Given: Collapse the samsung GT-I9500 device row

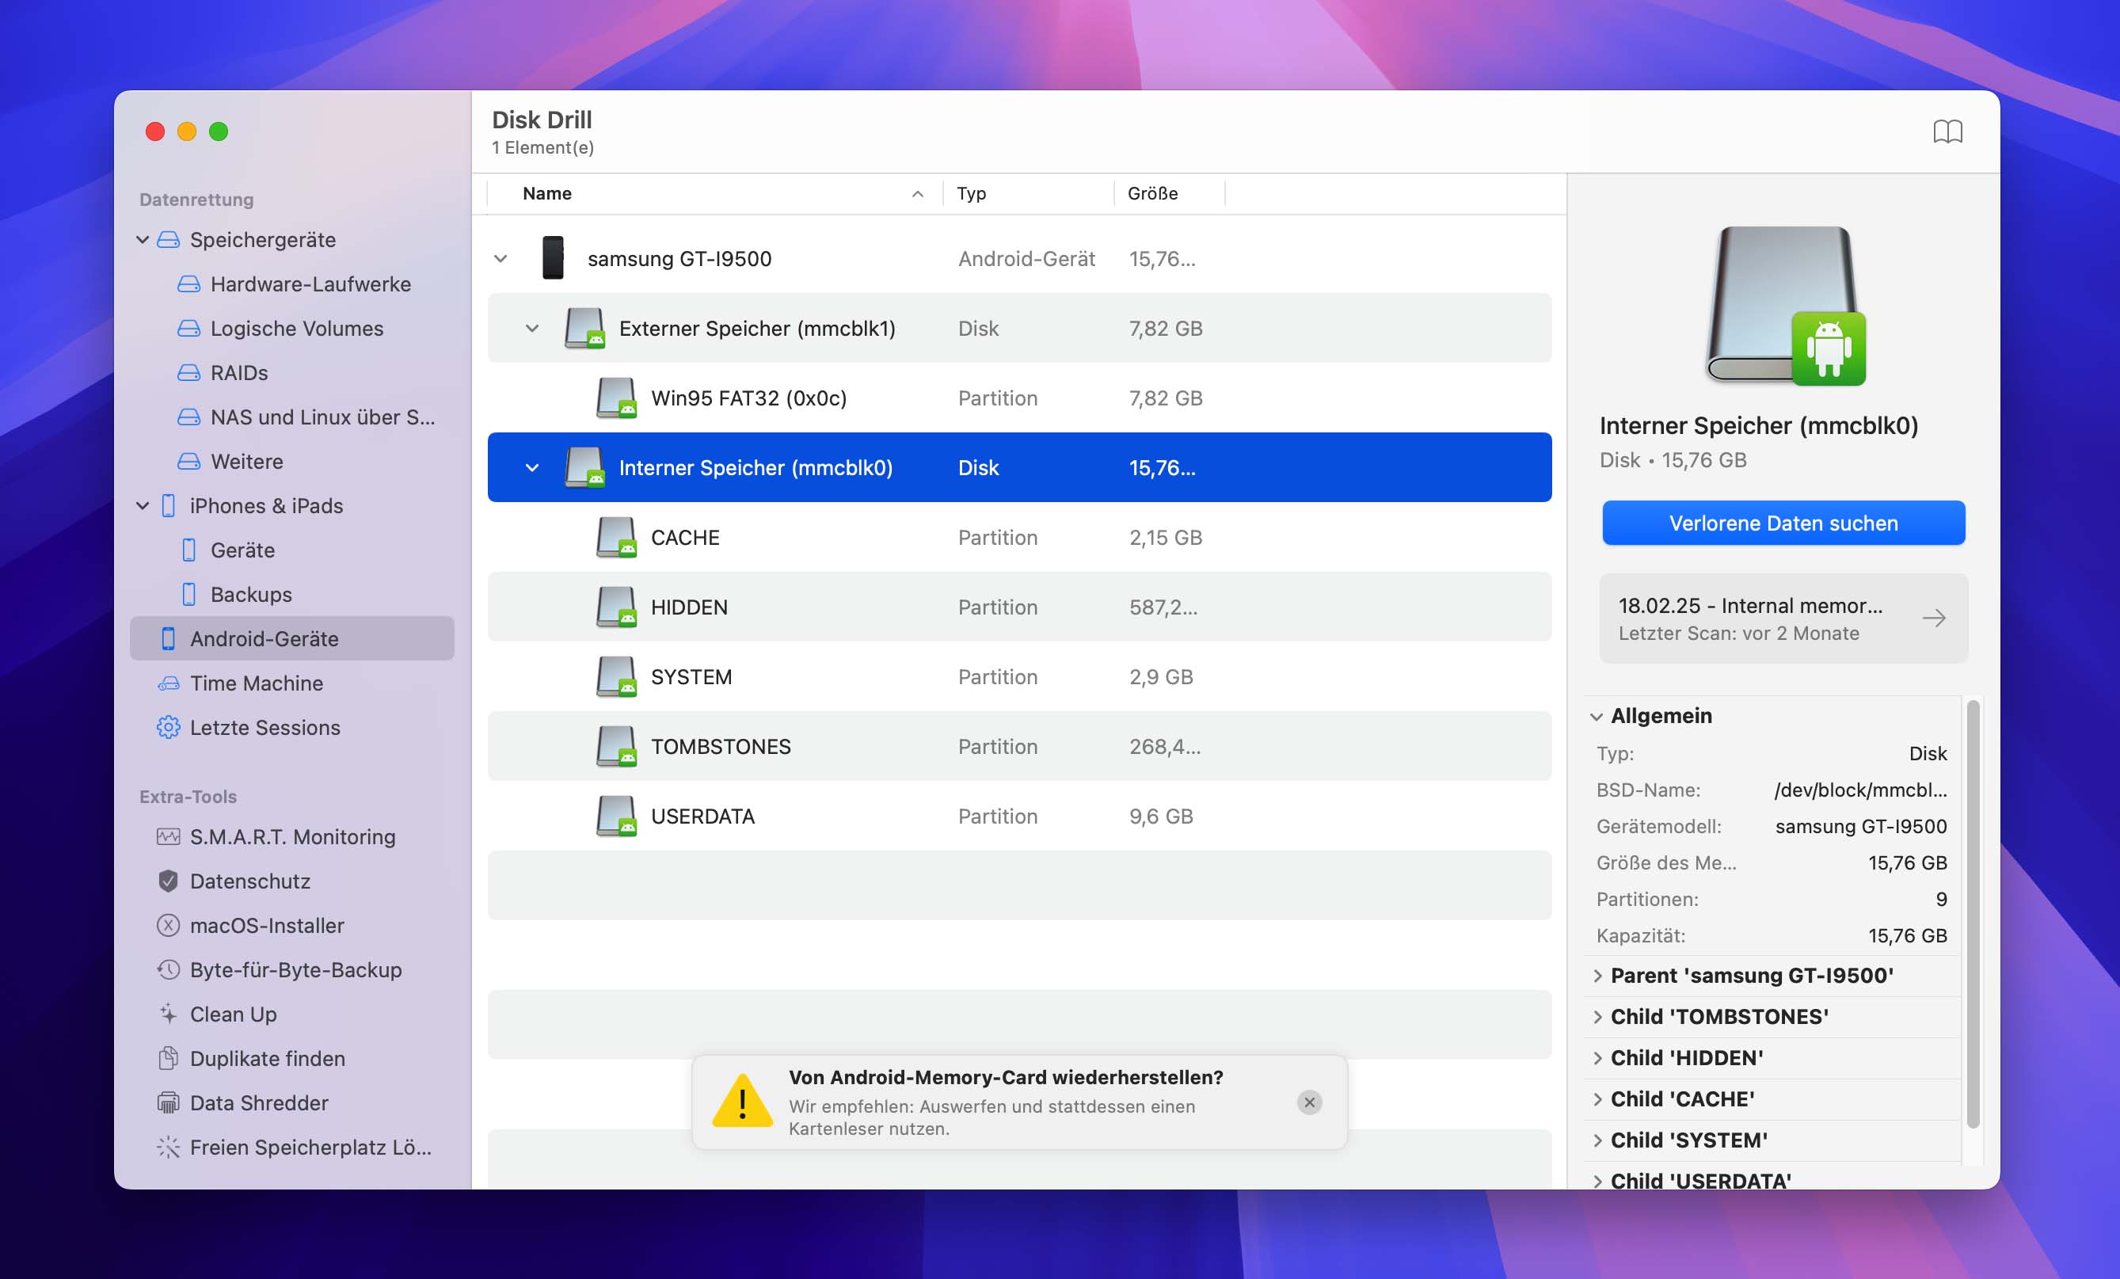Looking at the screenshot, I should pos(500,258).
